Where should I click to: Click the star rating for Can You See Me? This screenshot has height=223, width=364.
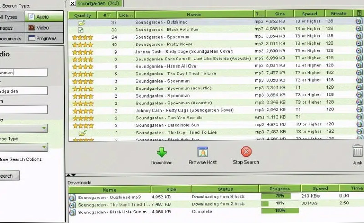click(x=83, y=118)
